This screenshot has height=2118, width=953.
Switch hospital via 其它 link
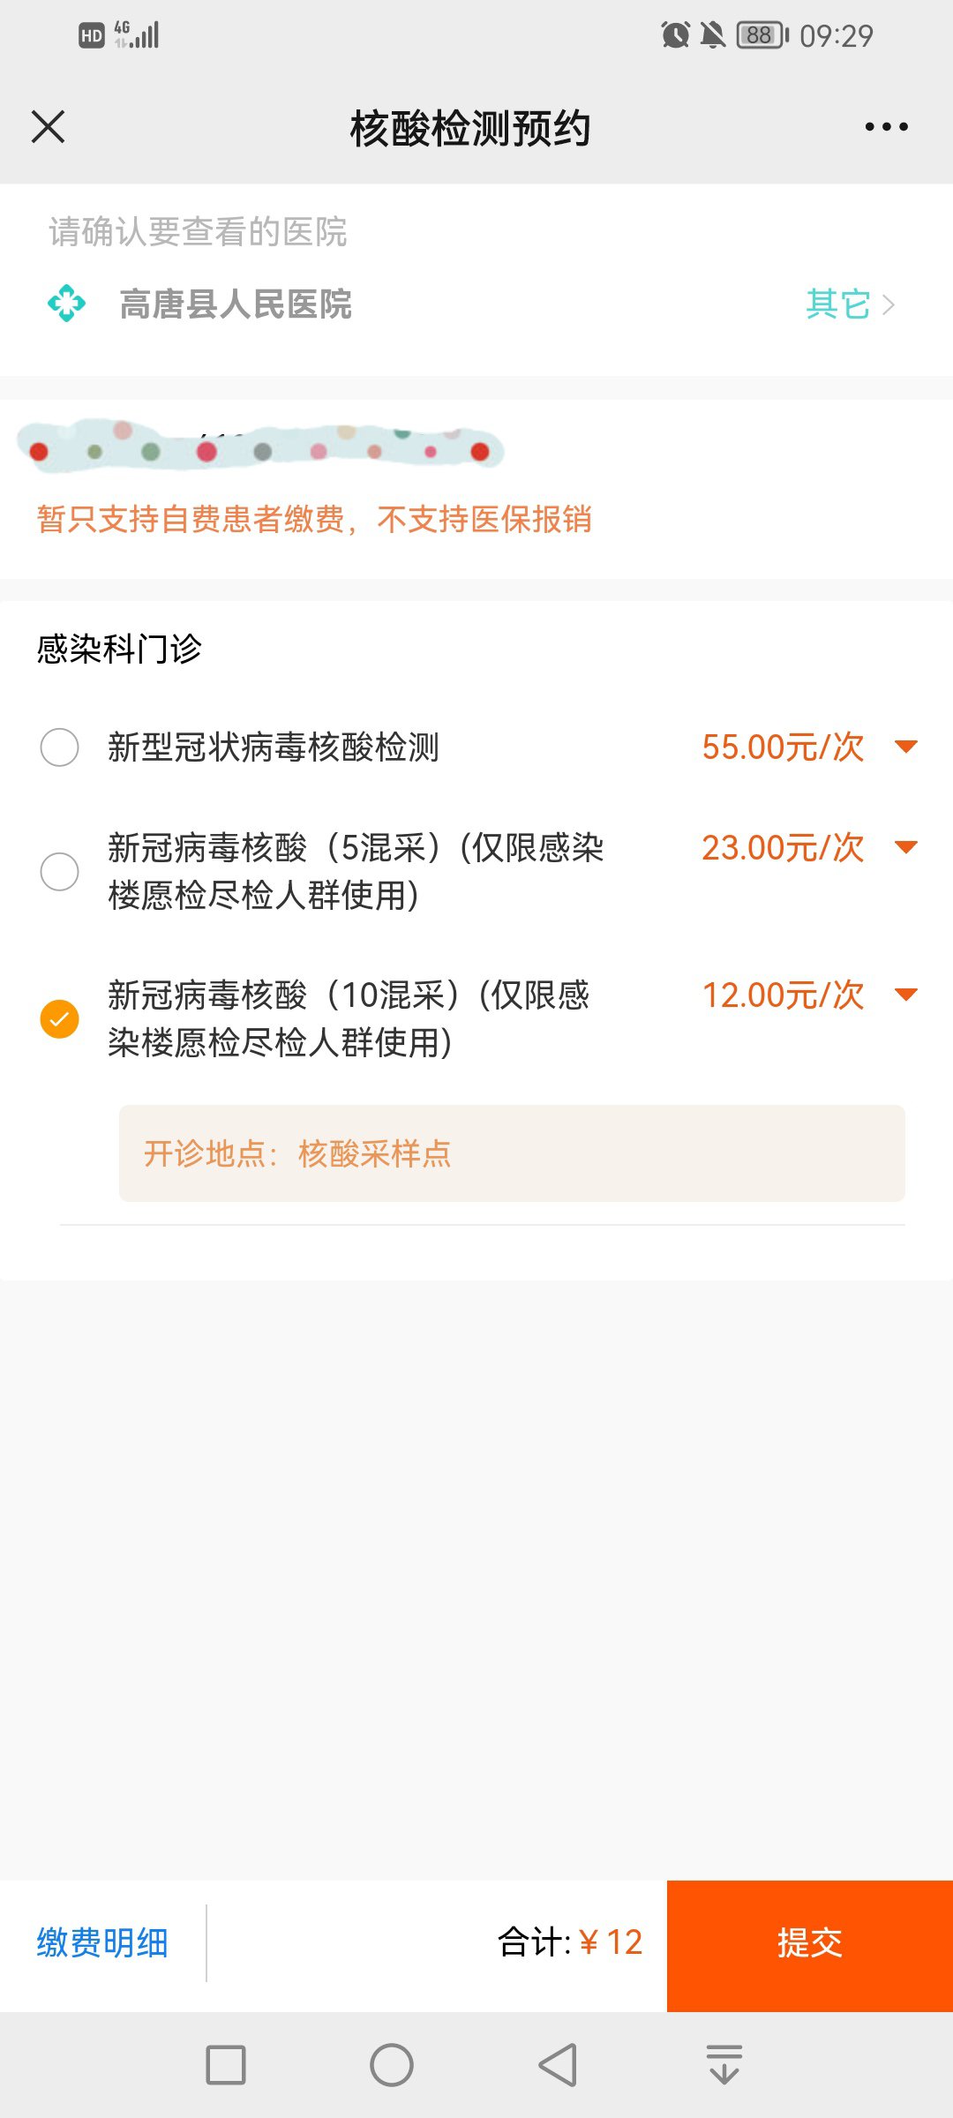click(x=849, y=304)
